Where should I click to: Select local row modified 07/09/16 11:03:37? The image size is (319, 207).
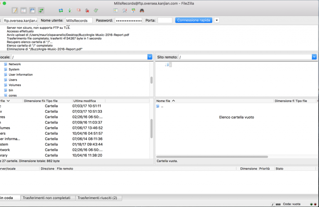75,122
